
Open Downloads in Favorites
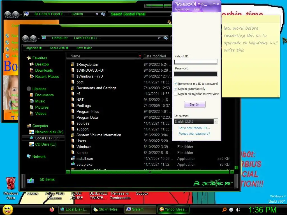pyautogui.click(x=44, y=70)
